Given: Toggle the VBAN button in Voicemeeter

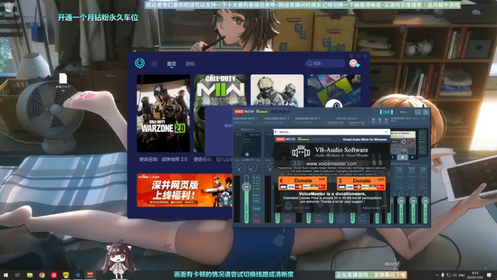Looking at the screenshot, I should [x=386, y=112].
